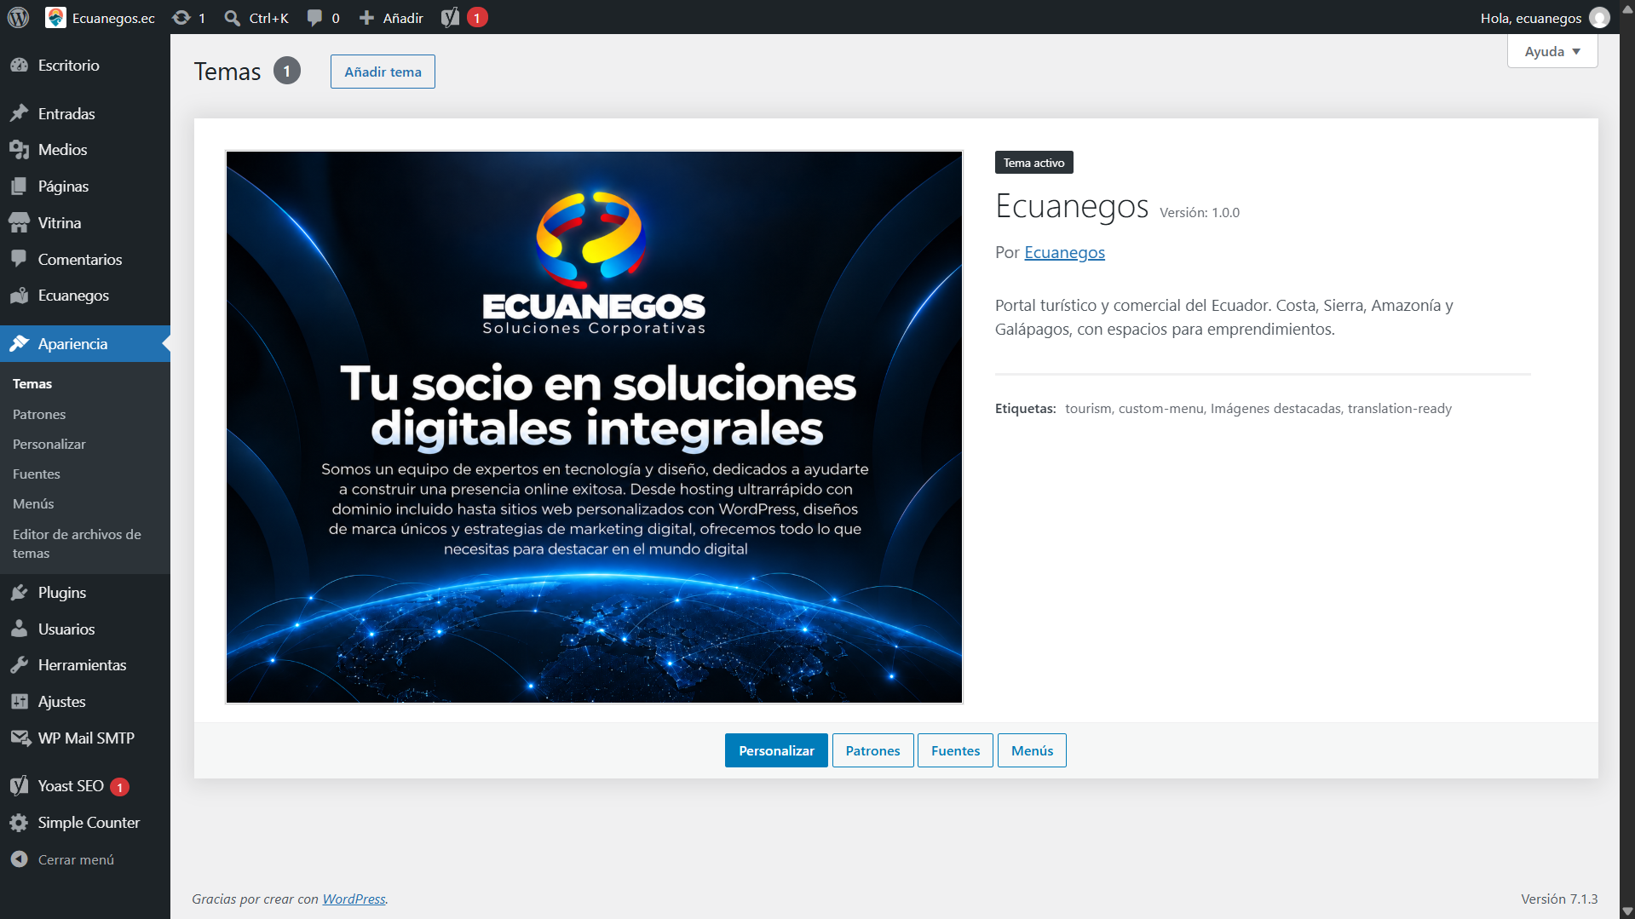This screenshot has height=919, width=1635.
Task: Open the WordPress footer link
Action: pyautogui.click(x=354, y=899)
